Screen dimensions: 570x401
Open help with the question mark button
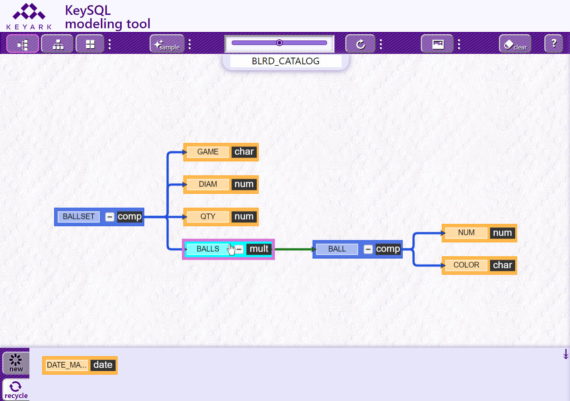[554, 44]
